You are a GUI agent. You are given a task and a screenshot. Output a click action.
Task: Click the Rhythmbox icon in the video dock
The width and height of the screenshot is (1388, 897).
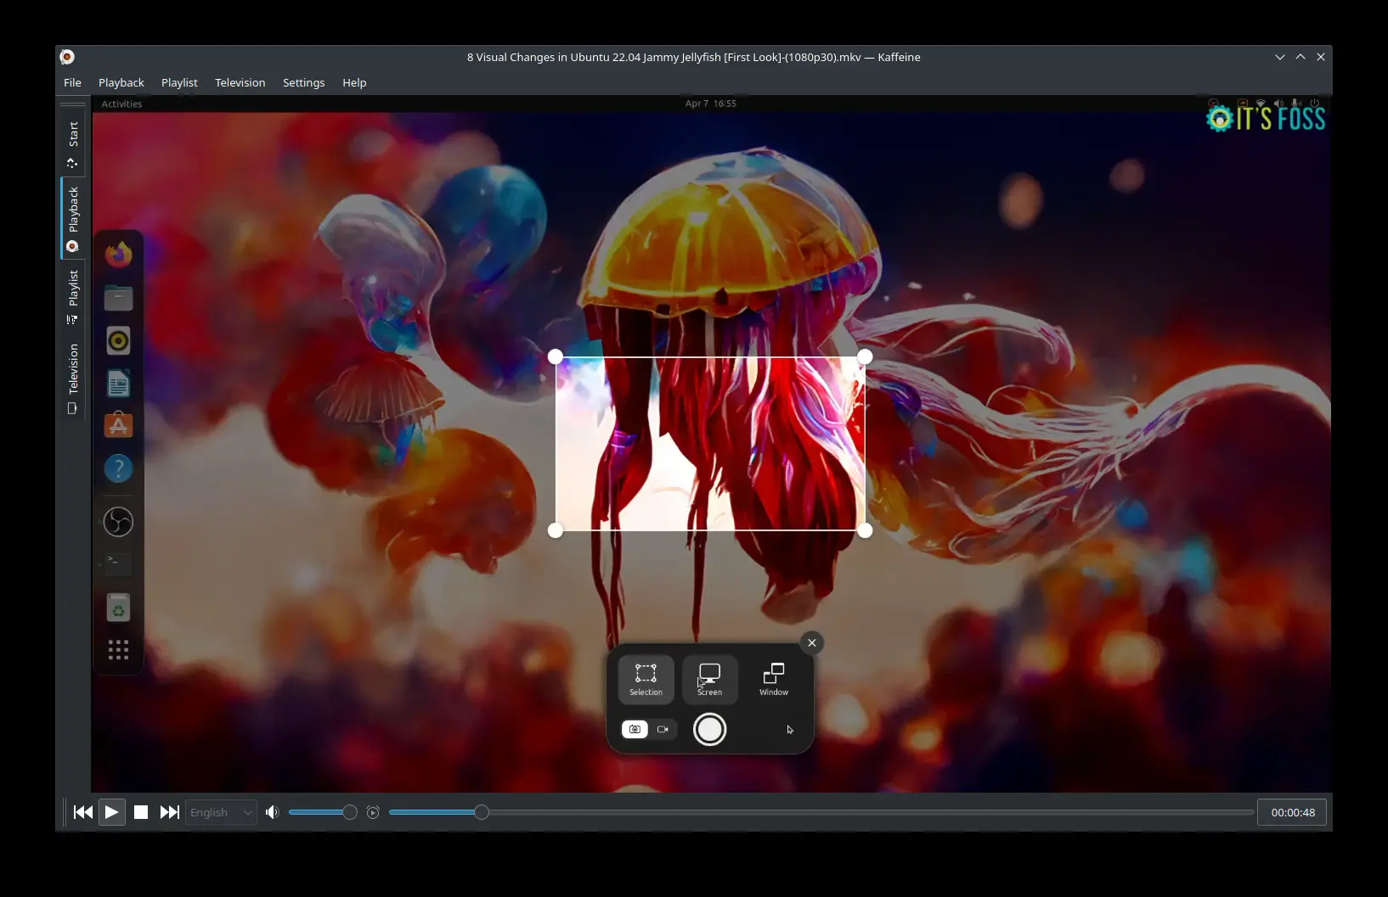coord(118,340)
